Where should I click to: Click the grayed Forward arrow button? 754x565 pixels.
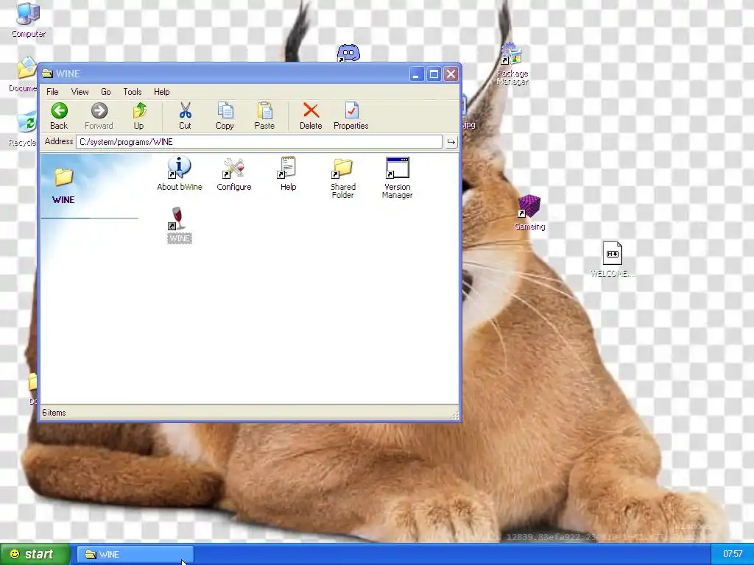pyautogui.click(x=99, y=116)
